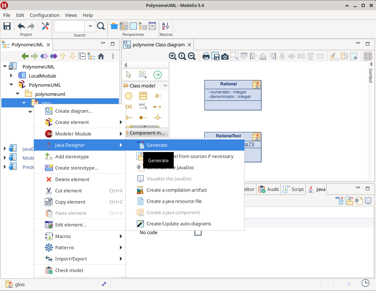Take a diagram snapshot with camera icon
This screenshot has height=291, width=376.
[225, 57]
